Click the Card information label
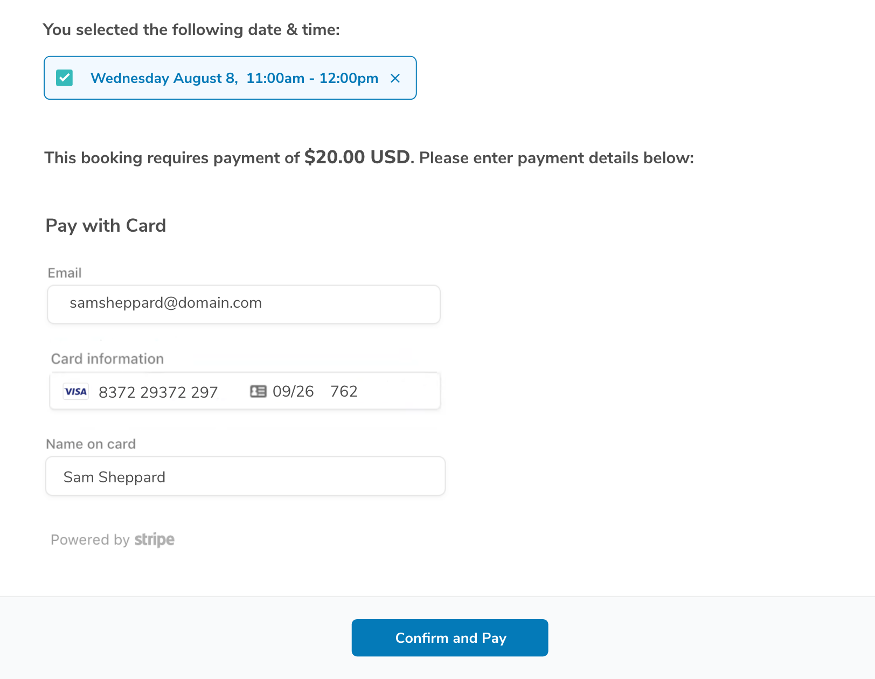 pyautogui.click(x=107, y=359)
